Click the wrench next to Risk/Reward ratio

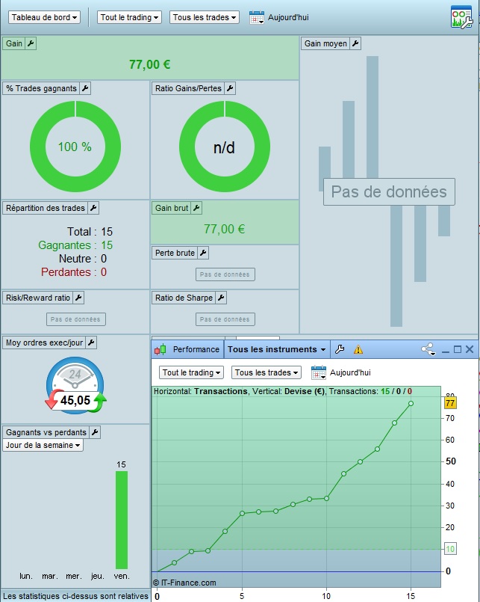pos(78,298)
